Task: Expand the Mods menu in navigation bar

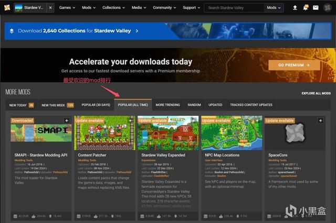Action: (89, 8)
